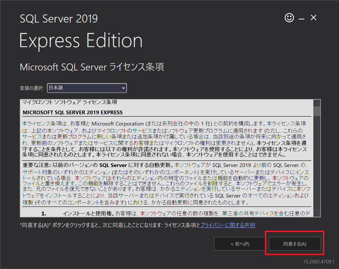Open the language selection dropdown
Image resolution: width=339 pixels, height=269 pixels.
(87, 88)
